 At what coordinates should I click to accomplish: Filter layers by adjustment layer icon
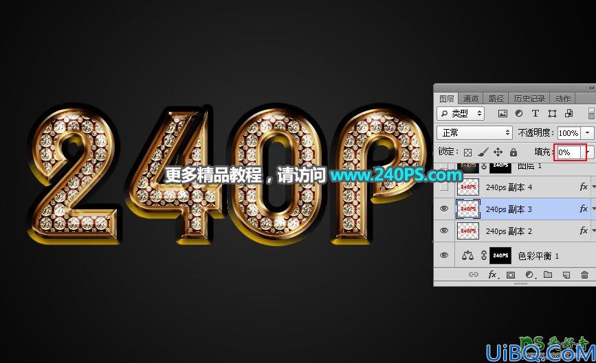pos(519,113)
